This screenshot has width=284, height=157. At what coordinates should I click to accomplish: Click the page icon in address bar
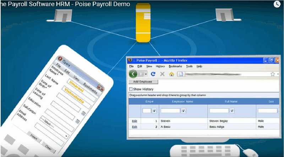(x=182, y=74)
